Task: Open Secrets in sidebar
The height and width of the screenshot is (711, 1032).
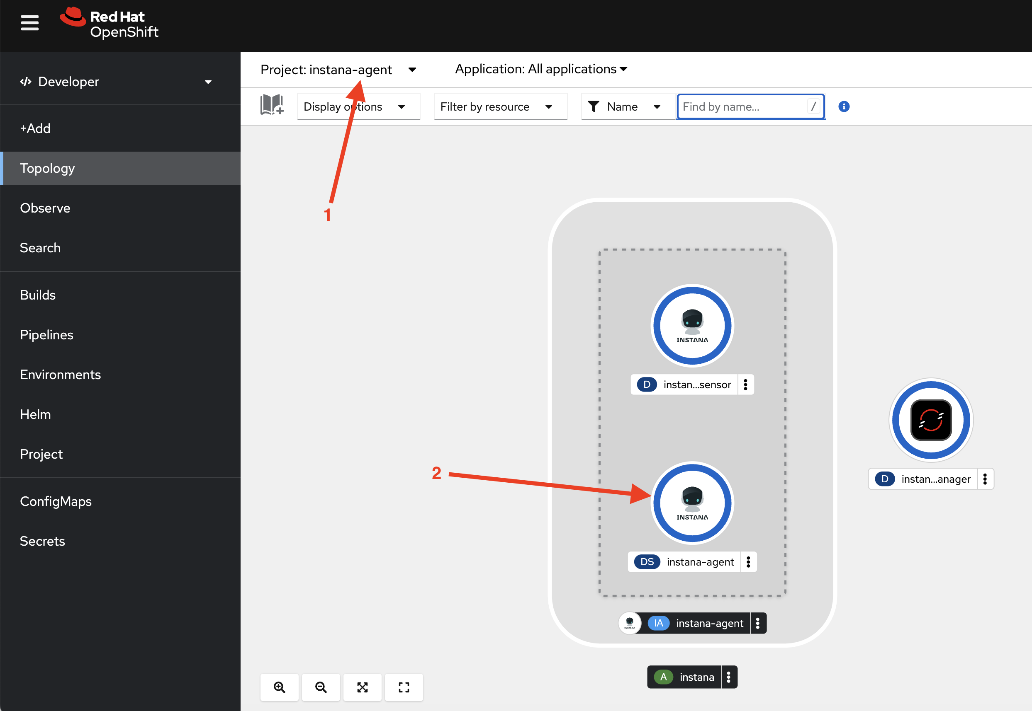Action: [120, 541]
